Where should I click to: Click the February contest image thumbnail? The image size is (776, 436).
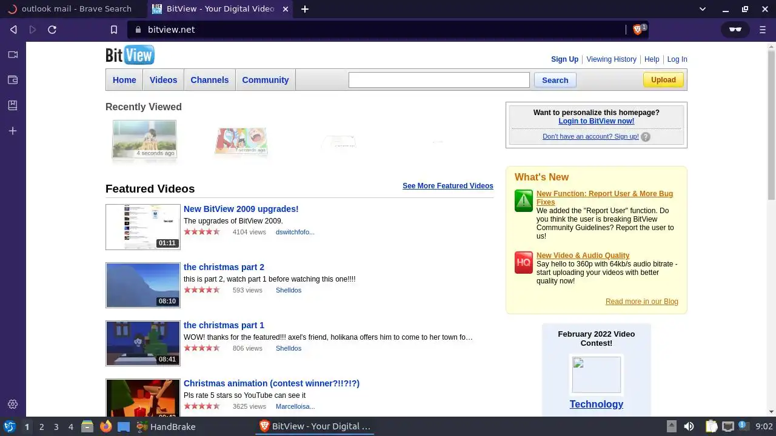(x=597, y=375)
